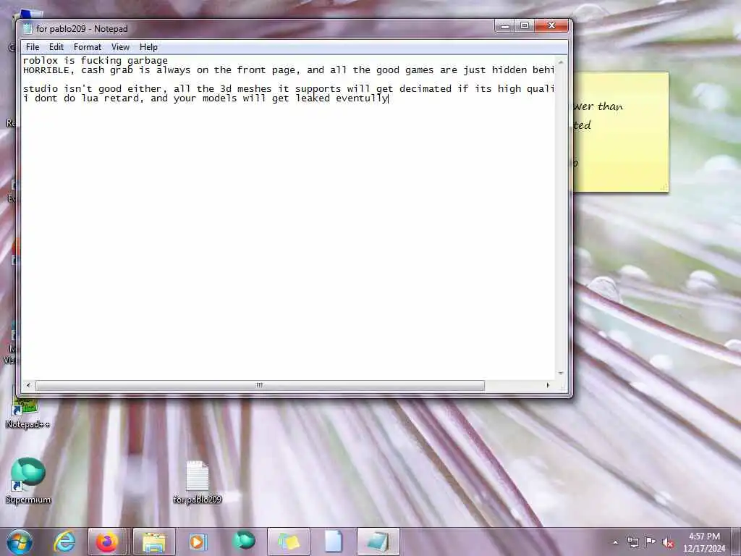Open Windows Media Player from taskbar
Viewport: 741px width, 556px height.
(198, 542)
